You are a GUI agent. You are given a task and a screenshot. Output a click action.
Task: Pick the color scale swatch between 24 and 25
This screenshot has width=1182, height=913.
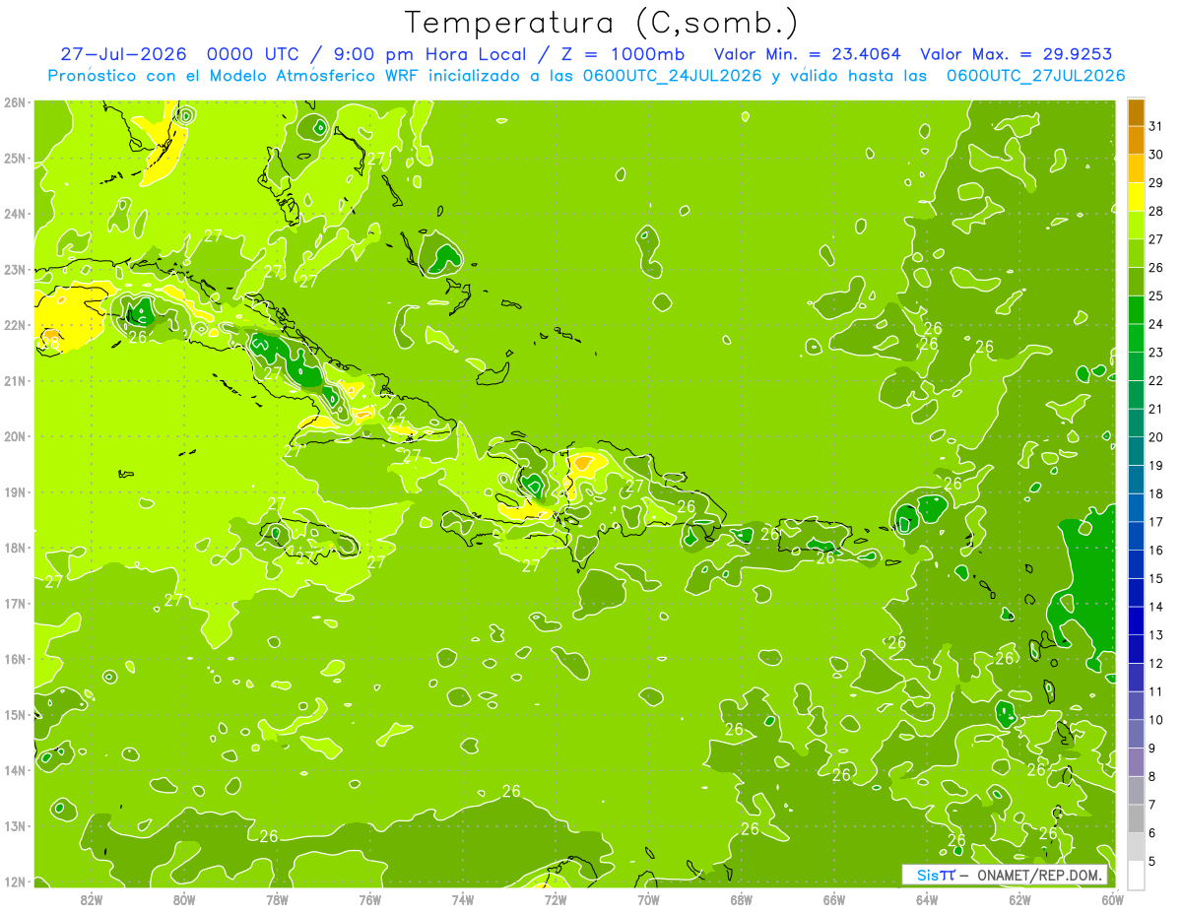click(x=1137, y=310)
